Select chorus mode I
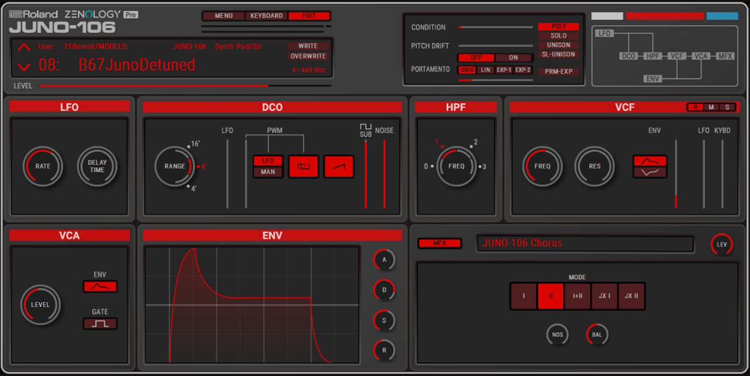Image resolution: width=750 pixels, height=376 pixels. click(x=523, y=296)
